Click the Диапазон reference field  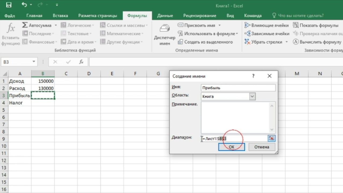click(234, 138)
